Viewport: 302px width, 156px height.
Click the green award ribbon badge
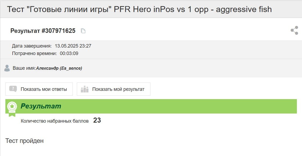pos(12,109)
